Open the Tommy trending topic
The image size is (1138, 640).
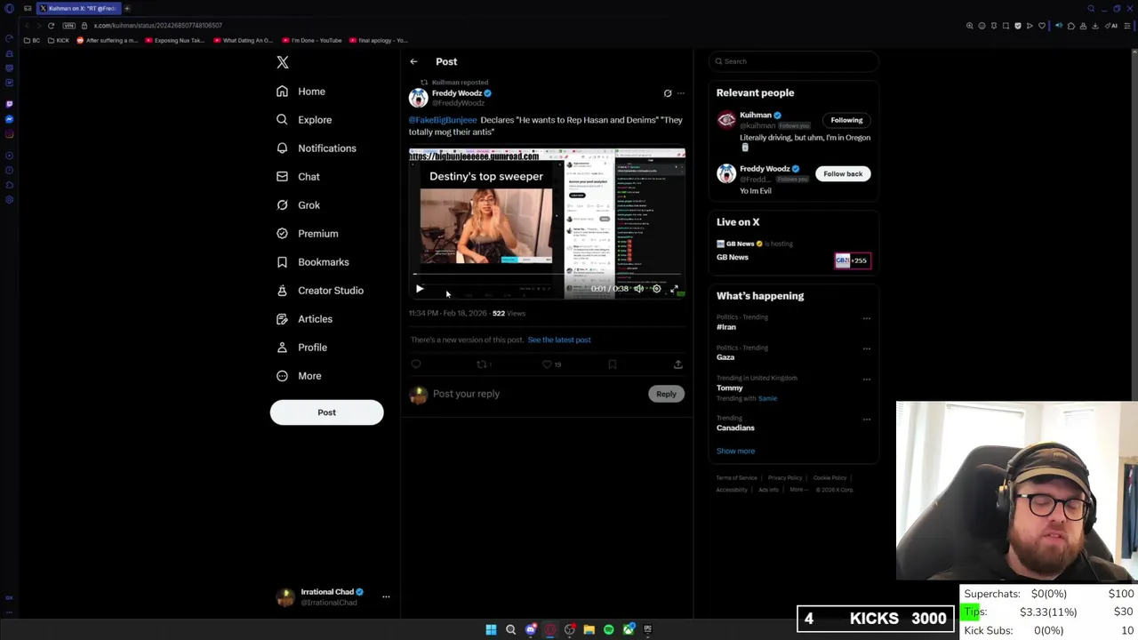(x=729, y=388)
